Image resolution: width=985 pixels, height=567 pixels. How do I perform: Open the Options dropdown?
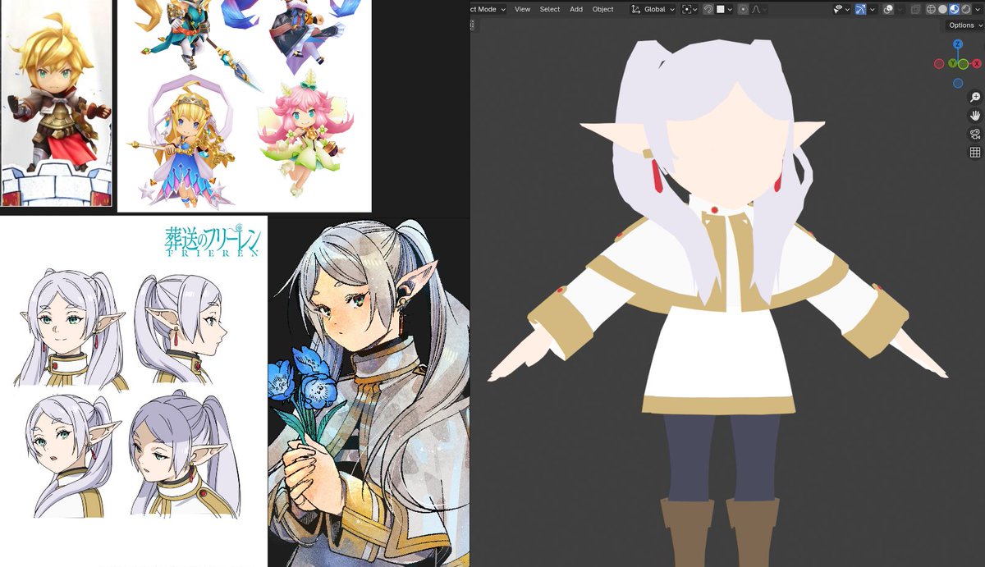[x=964, y=25]
